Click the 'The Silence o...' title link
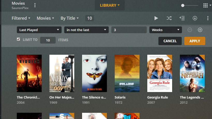This screenshot has width=212, height=119. pos(94,97)
